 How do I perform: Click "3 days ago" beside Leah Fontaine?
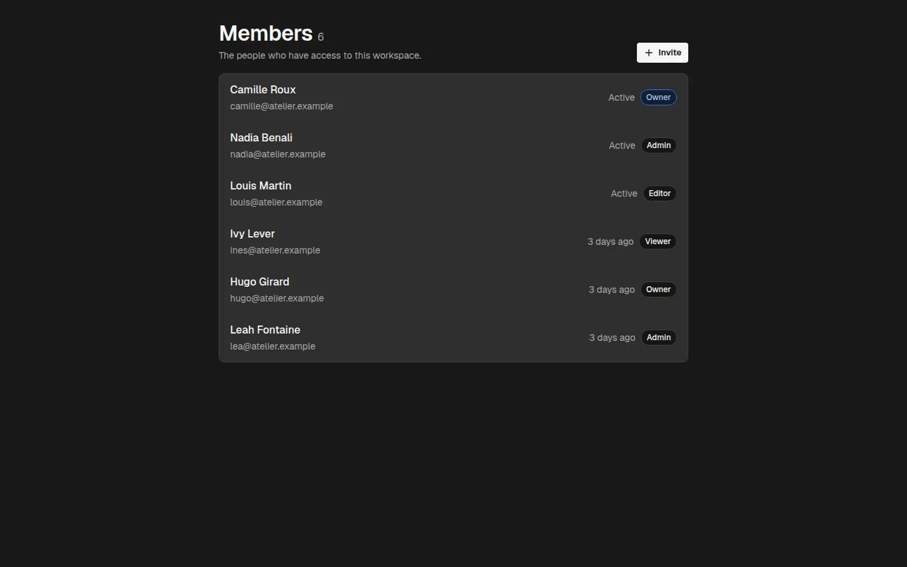(x=612, y=338)
